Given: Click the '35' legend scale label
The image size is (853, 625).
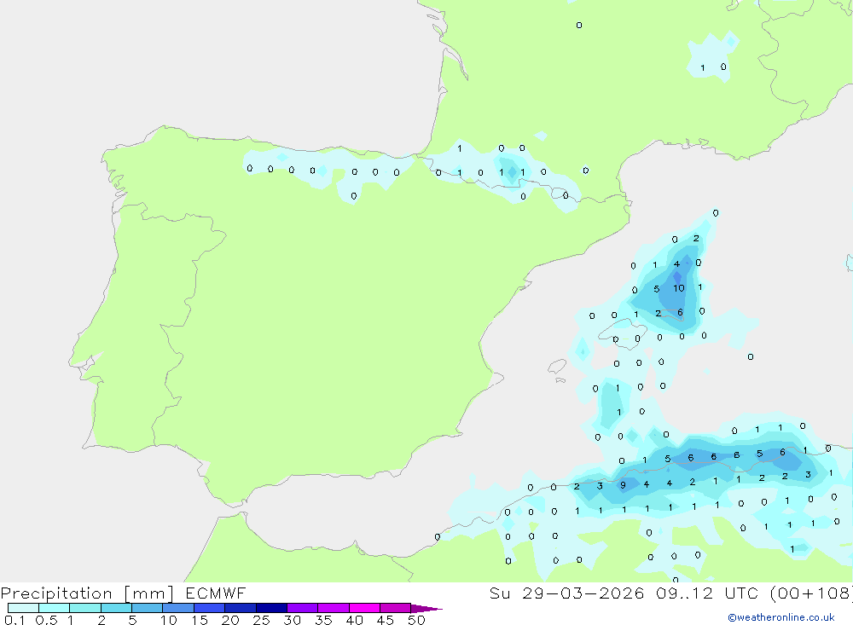Looking at the screenshot, I should pos(323,620).
